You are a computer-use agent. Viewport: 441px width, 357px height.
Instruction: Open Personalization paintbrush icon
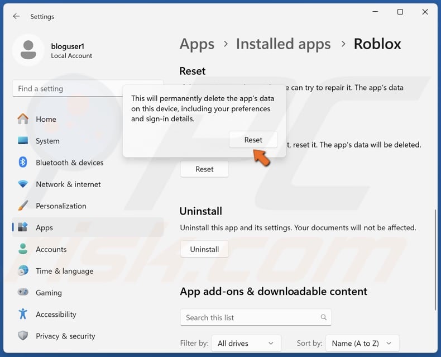(x=23, y=206)
